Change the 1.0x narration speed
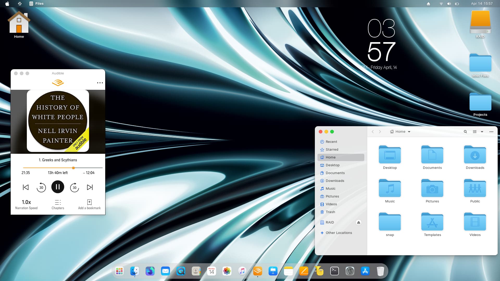The height and width of the screenshot is (281, 500). click(x=26, y=205)
